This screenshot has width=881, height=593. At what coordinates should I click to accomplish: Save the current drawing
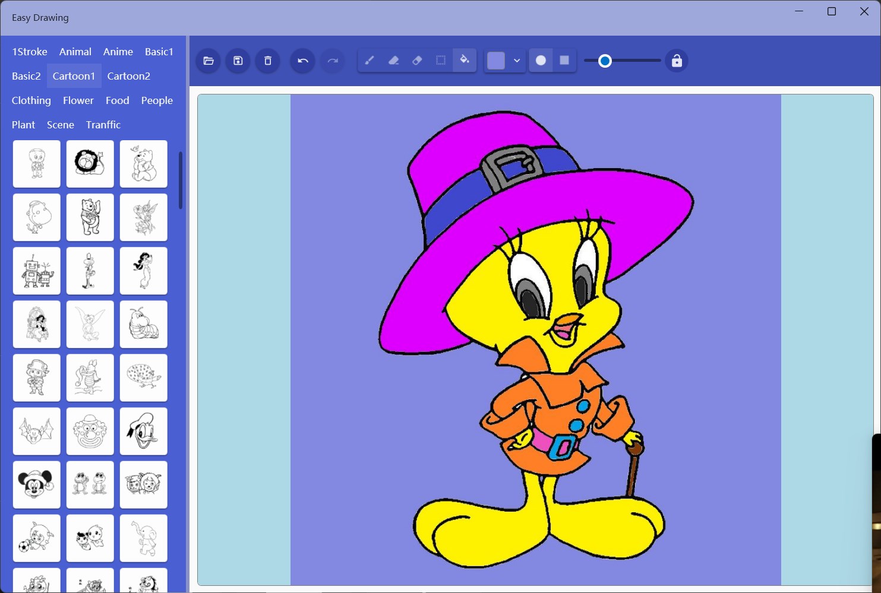coord(238,60)
